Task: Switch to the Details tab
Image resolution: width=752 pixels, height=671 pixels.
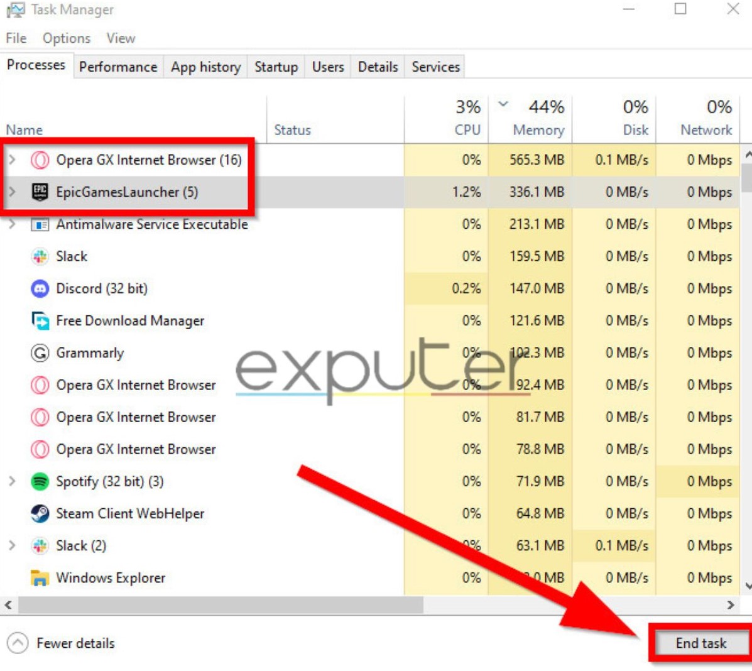Action: (378, 67)
